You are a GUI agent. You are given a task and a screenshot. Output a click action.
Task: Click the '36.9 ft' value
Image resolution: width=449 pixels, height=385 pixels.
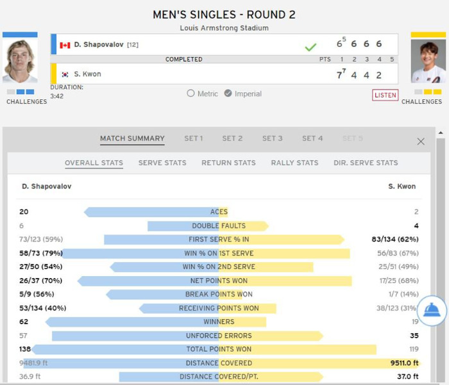tap(30, 377)
